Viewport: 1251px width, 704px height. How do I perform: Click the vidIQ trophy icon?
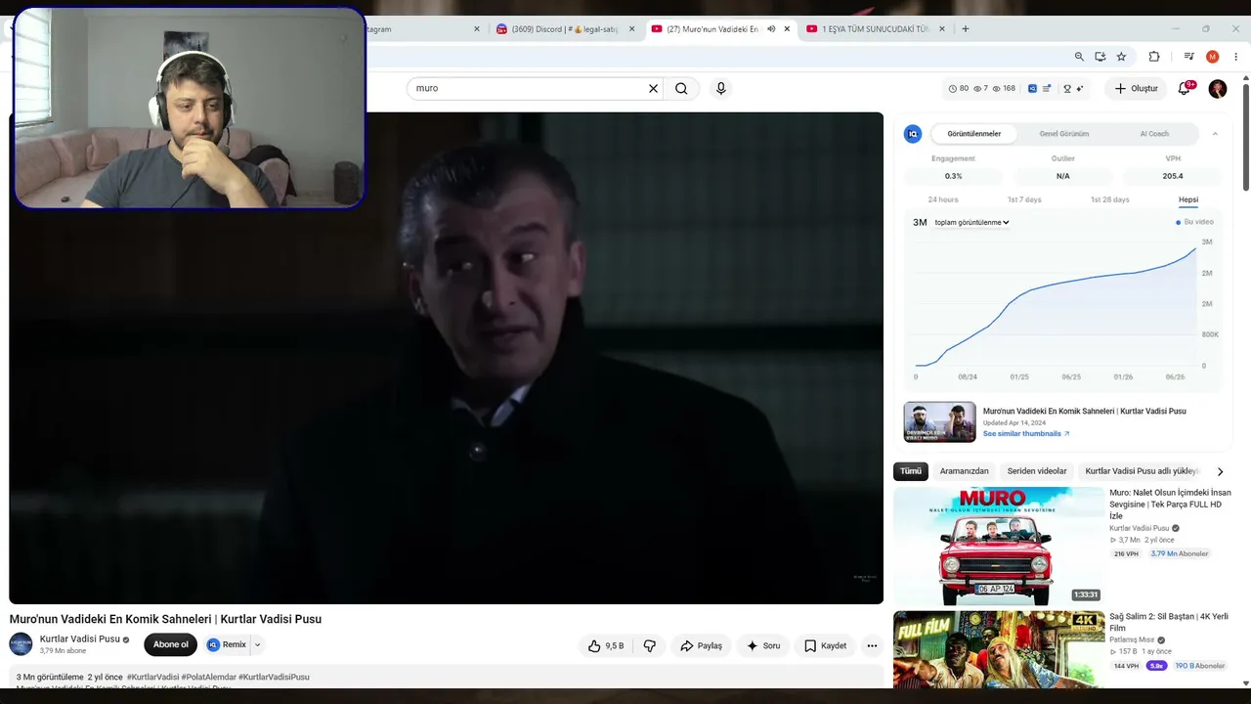pos(1066,88)
